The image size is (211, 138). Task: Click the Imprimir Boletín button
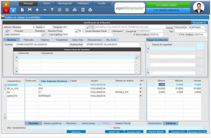pyautogui.click(x=156, y=132)
